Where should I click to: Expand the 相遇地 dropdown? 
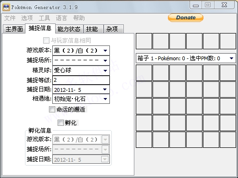[x=81, y=99]
